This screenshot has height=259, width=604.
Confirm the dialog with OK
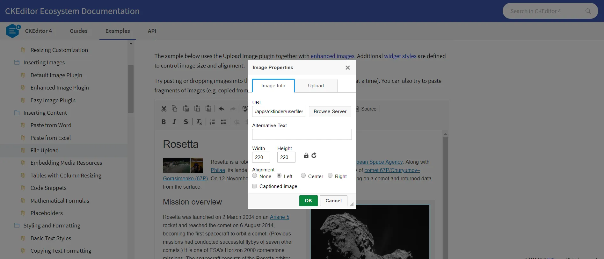[308, 201]
